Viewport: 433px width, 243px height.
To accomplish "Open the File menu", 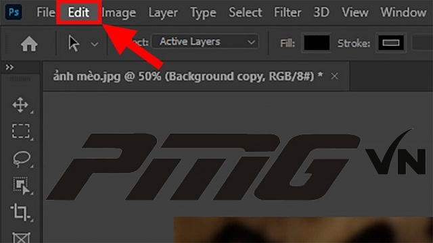I will tap(46, 12).
